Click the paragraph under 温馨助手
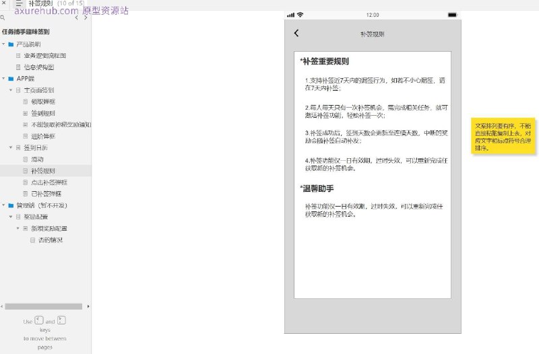 [x=374, y=210]
